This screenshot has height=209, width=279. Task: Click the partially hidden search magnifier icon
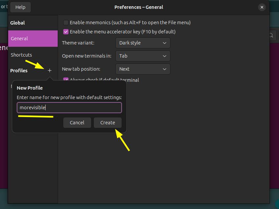[271, 36]
